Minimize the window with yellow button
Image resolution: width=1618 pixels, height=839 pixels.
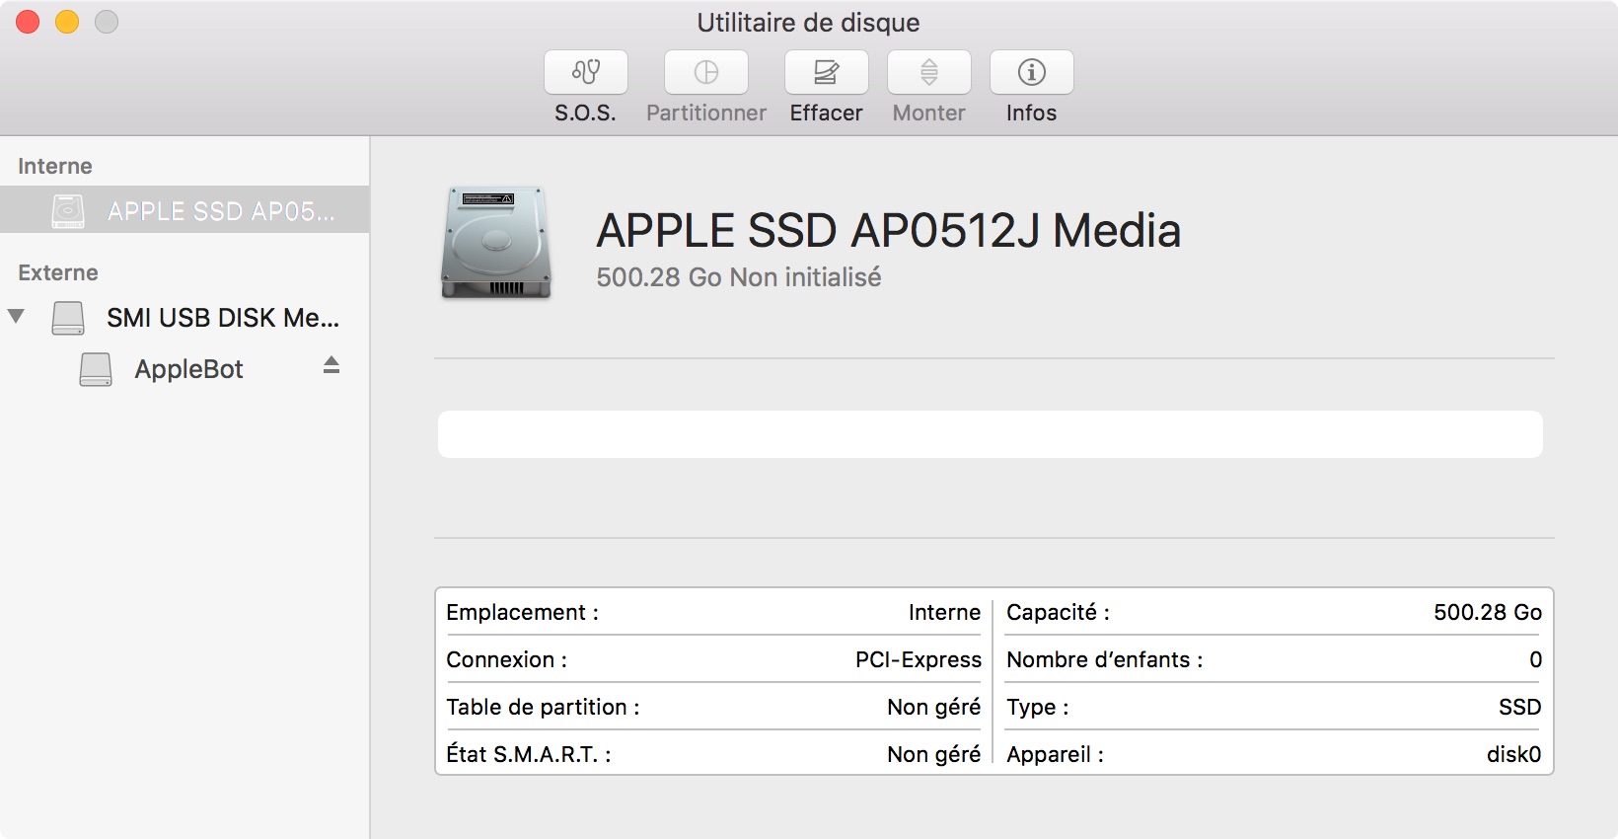[x=67, y=22]
